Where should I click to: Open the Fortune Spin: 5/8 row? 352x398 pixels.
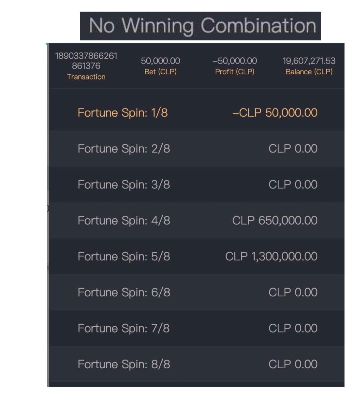[x=124, y=257]
